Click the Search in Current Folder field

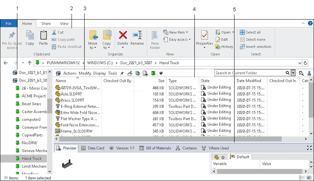[x=249, y=73]
